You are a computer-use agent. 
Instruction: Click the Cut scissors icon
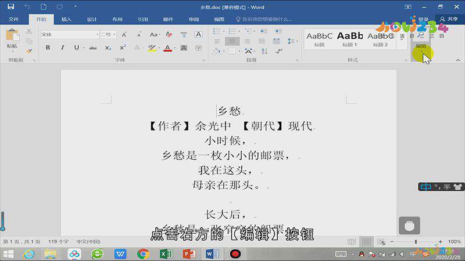click(x=28, y=31)
